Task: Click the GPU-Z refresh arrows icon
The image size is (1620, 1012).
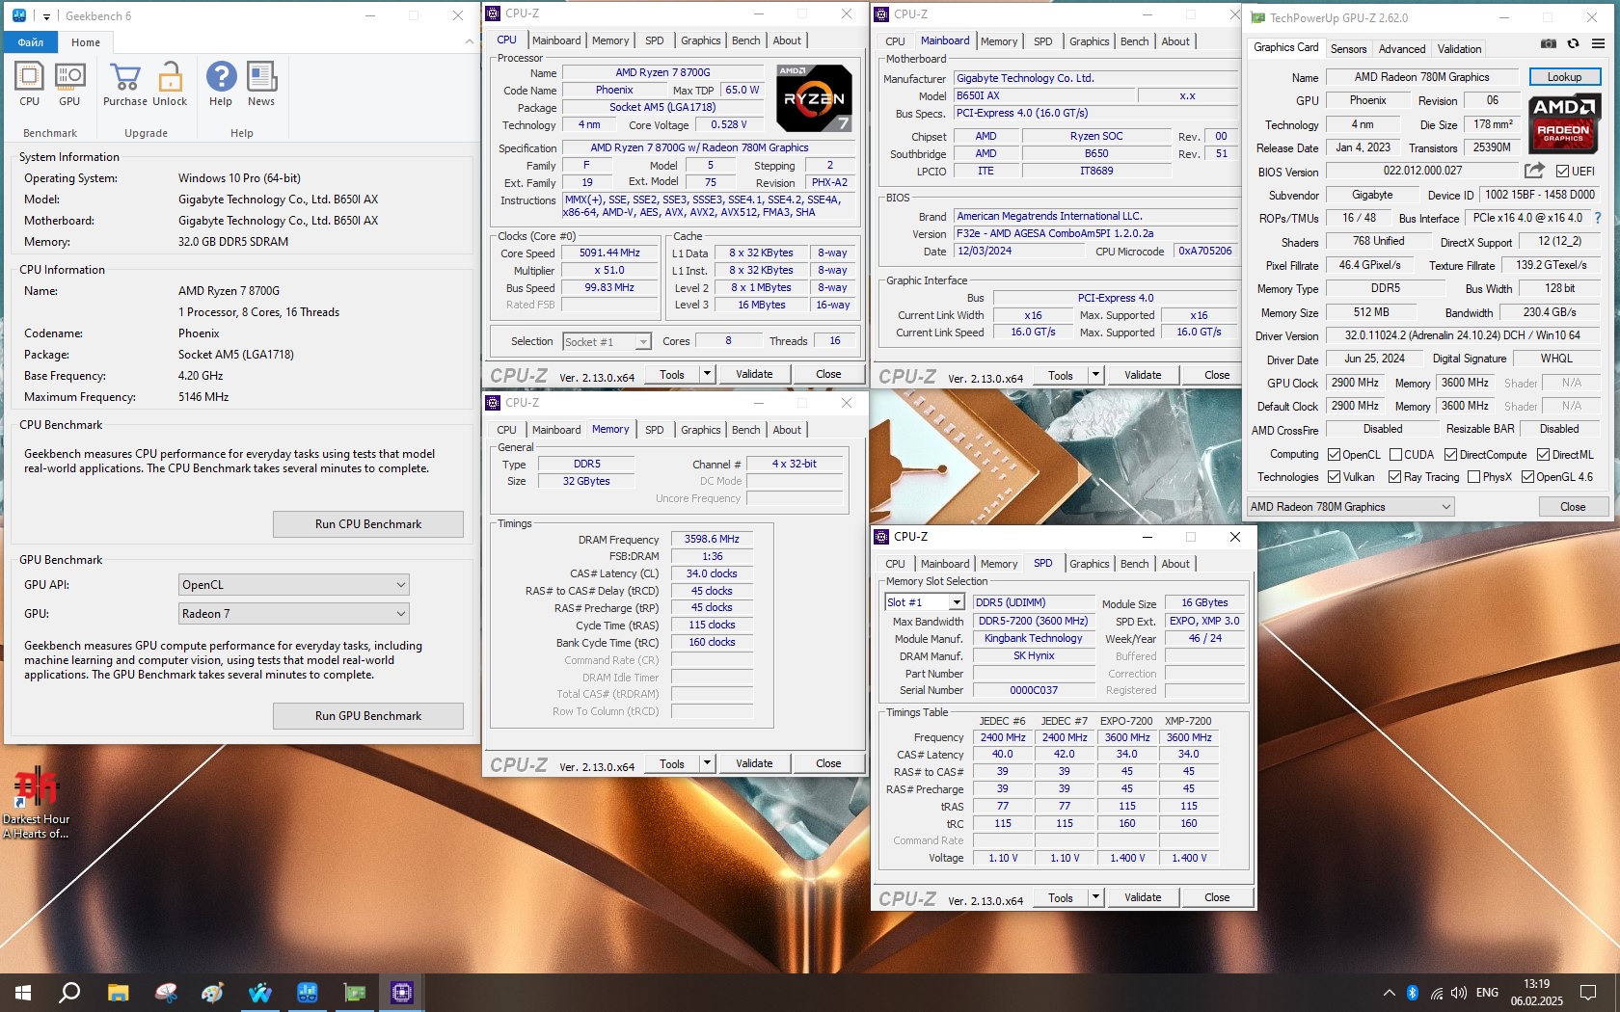Action: point(1573,43)
